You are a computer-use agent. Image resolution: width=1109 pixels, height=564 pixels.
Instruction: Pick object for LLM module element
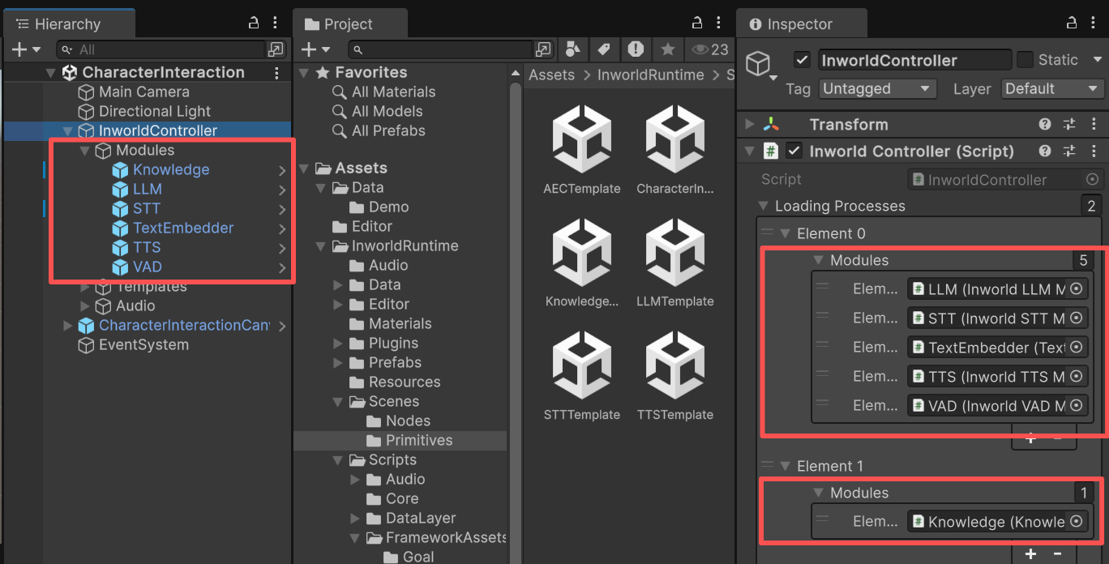point(1076,289)
